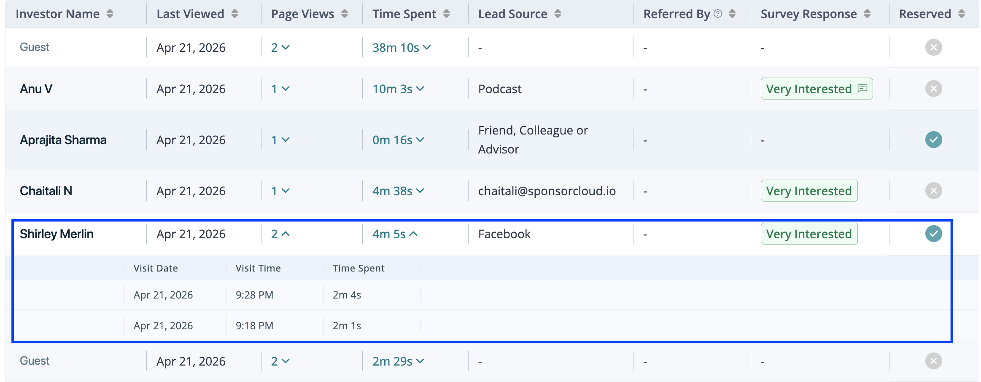Screen dimensions: 981x382
Task: Click the Reserved column header
Action: pos(924,14)
